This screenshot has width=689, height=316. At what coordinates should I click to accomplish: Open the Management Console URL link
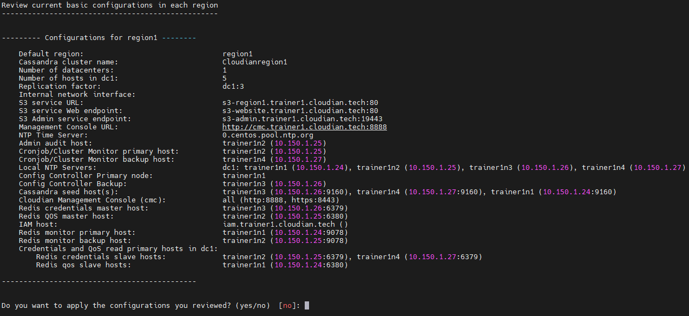click(x=305, y=127)
